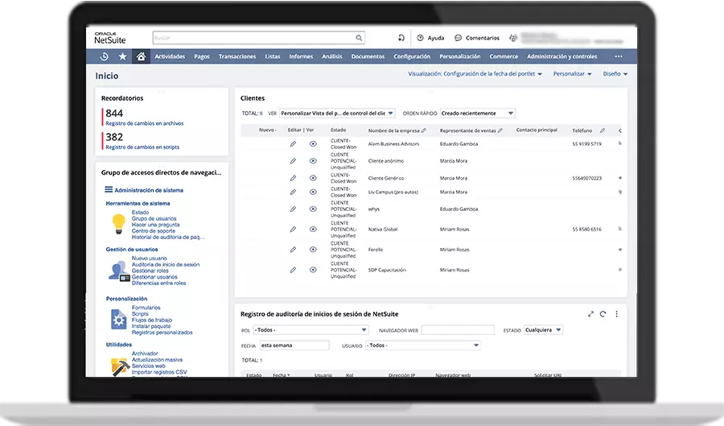Edit Alam Business Advisors with pencil icon
Image resolution: width=724 pixels, height=426 pixels.
[293, 143]
